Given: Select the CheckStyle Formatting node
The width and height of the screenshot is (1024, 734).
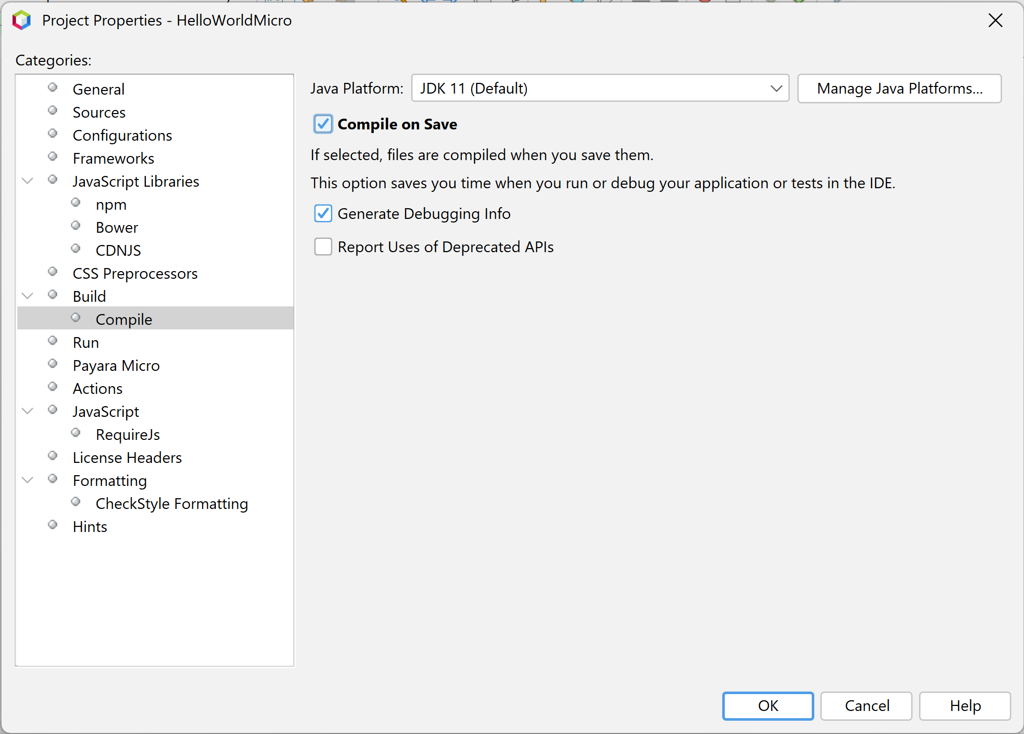Looking at the screenshot, I should point(171,503).
